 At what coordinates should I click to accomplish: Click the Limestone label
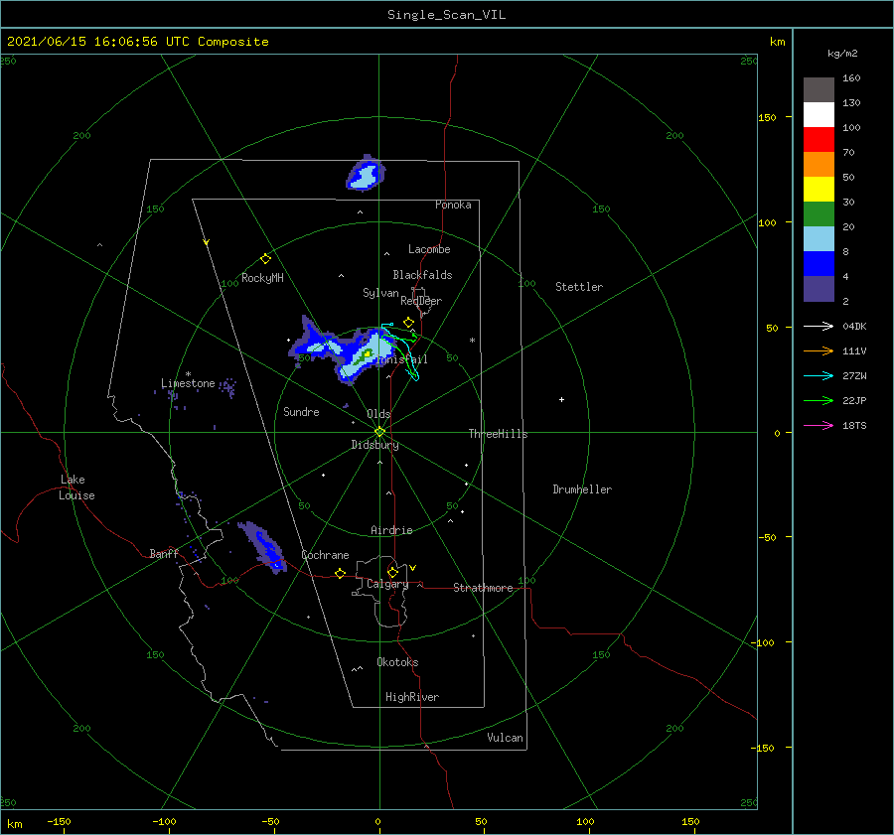[x=188, y=383]
